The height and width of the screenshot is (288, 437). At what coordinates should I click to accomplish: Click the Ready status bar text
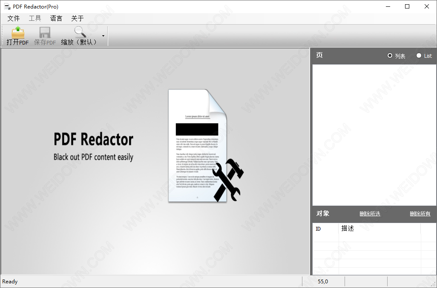tap(10, 282)
